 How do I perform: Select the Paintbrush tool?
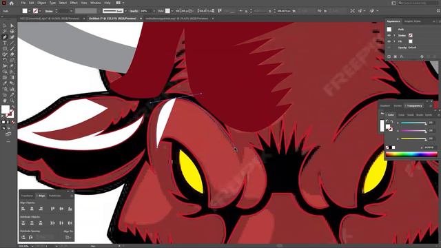pyautogui.click(x=12, y=49)
